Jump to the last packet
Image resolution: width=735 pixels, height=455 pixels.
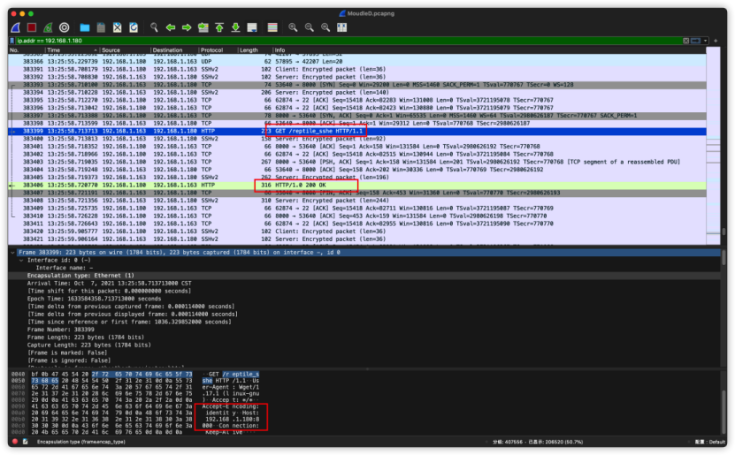[x=236, y=27]
